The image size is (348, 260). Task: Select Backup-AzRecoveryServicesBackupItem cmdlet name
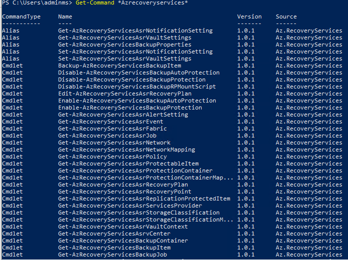point(120,66)
